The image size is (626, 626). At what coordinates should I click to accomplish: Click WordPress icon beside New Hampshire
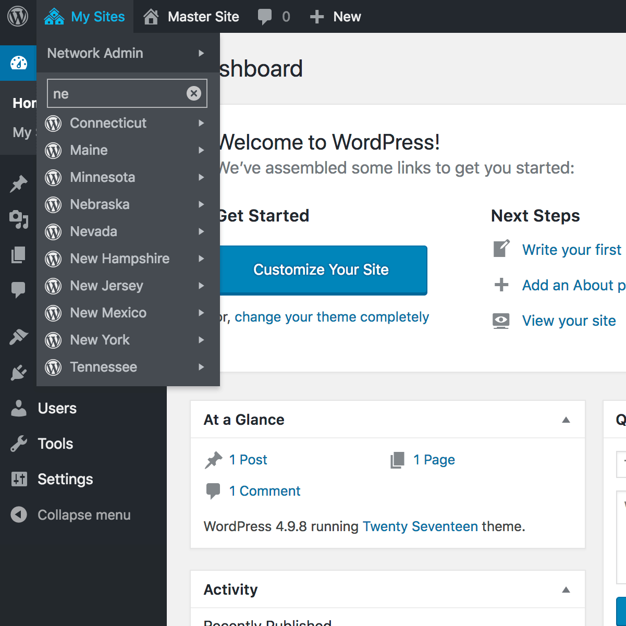pyautogui.click(x=53, y=259)
